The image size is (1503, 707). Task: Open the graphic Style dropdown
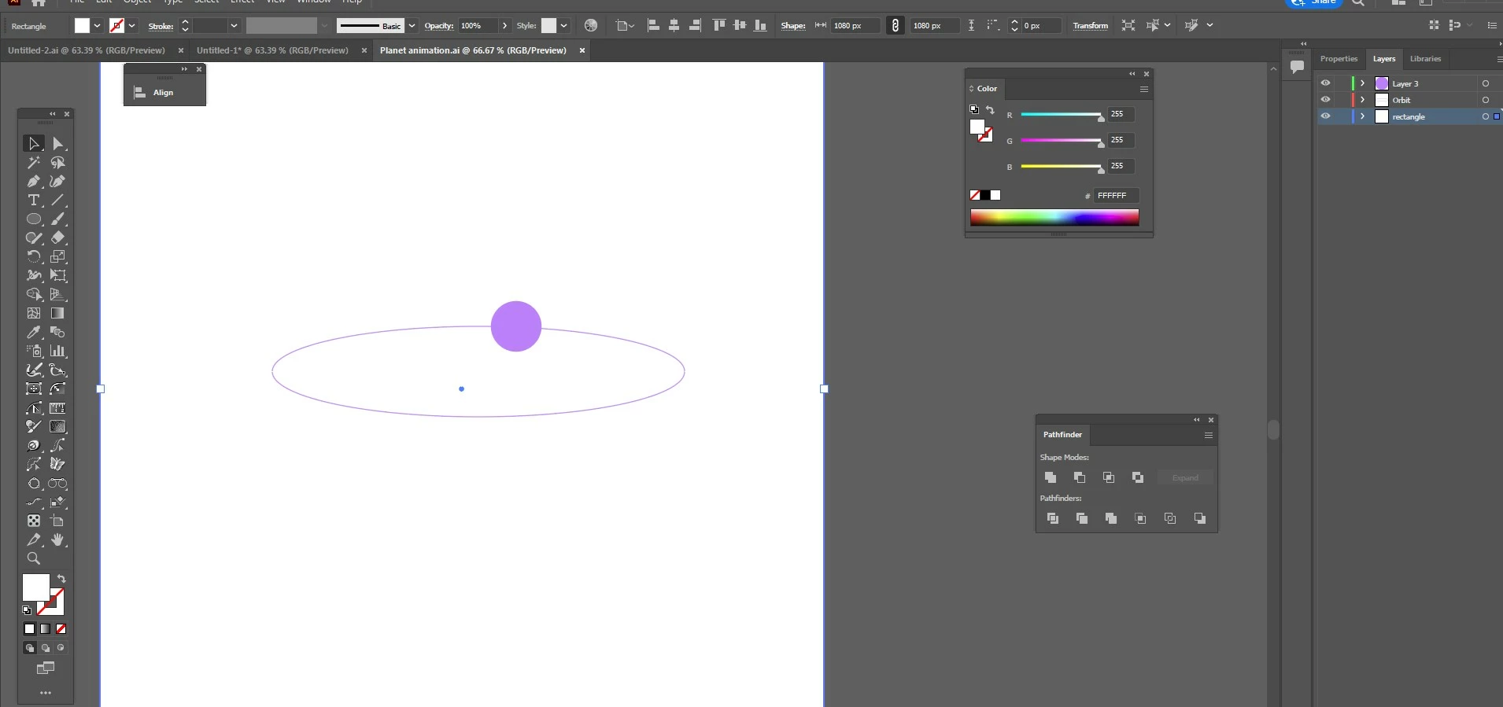click(x=563, y=26)
